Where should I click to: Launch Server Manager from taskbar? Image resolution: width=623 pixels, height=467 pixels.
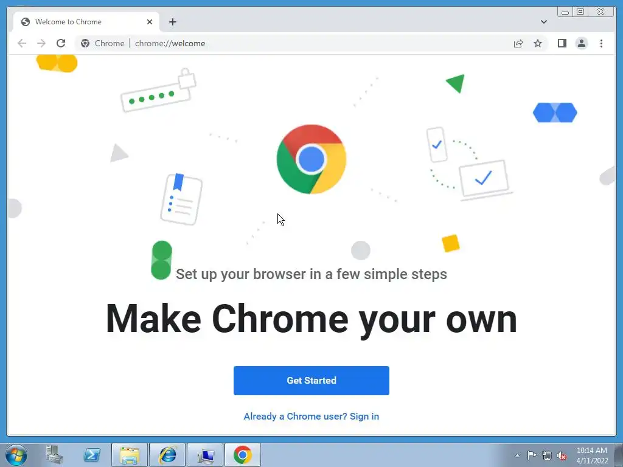pyautogui.click(x=54, y=455)
